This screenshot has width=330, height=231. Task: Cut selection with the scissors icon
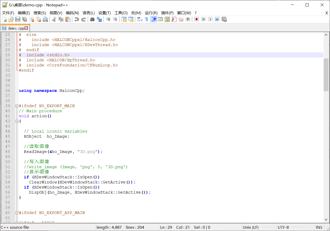[54, 19]
